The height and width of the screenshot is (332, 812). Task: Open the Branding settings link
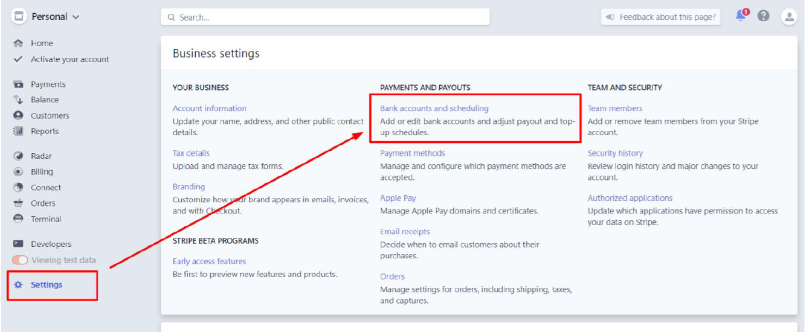click(x=189, y=187)
